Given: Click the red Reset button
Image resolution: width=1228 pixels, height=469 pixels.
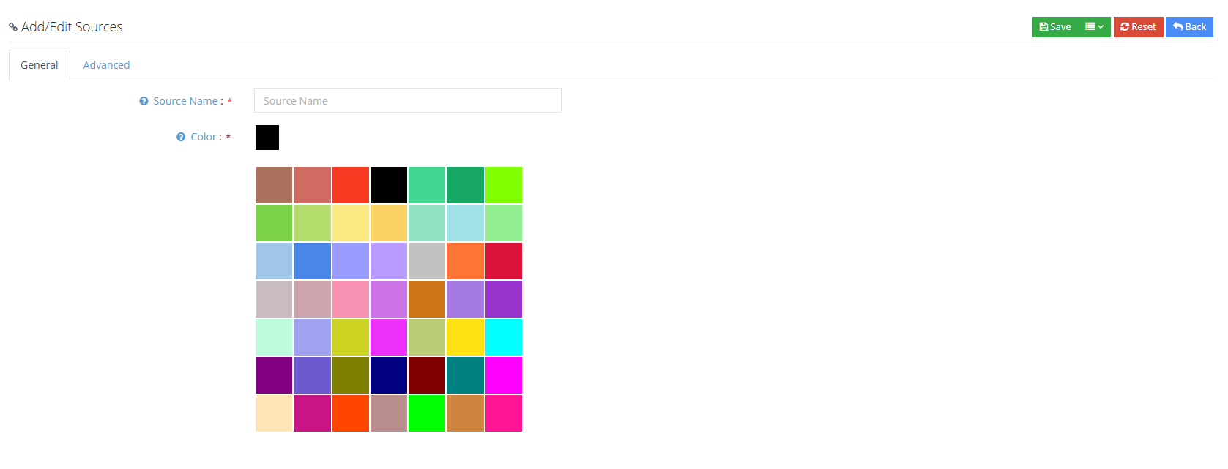Looking at the screenshot, I should point(1138,27).
